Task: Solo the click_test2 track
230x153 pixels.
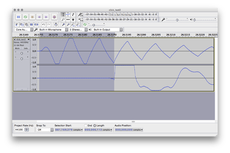Action: point(25,48)
